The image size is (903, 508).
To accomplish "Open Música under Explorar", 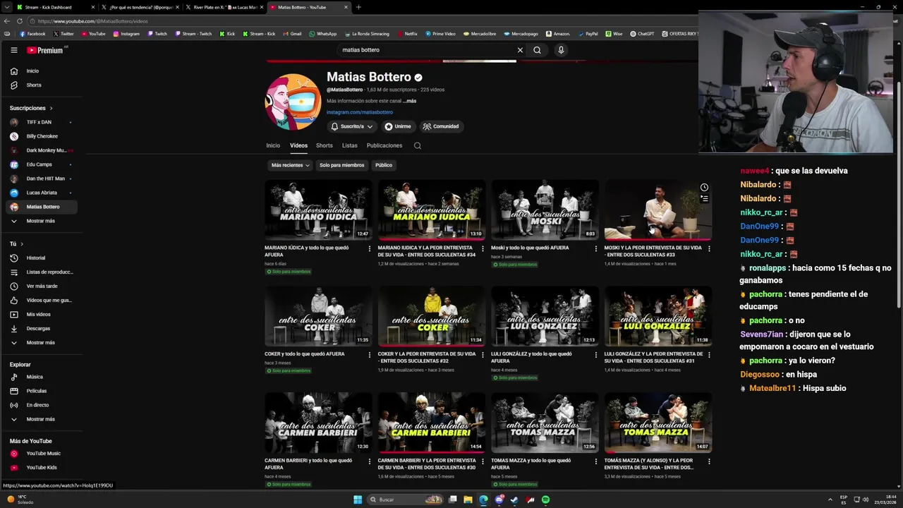I will click(x=42, y=377).
